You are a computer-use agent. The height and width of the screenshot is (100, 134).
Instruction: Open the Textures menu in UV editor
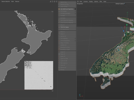tap(17, 1)
